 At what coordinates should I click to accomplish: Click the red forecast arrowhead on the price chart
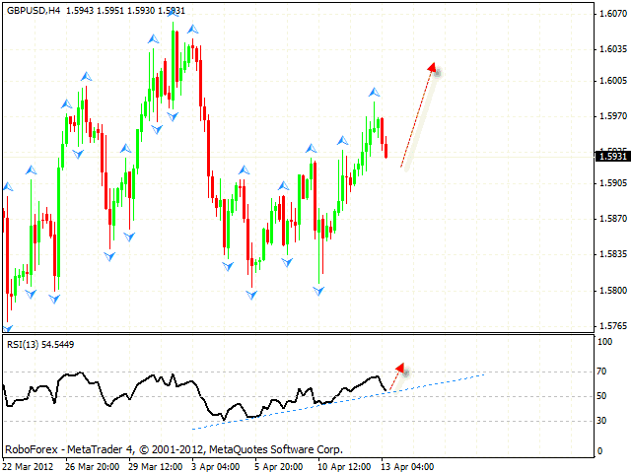432,69
